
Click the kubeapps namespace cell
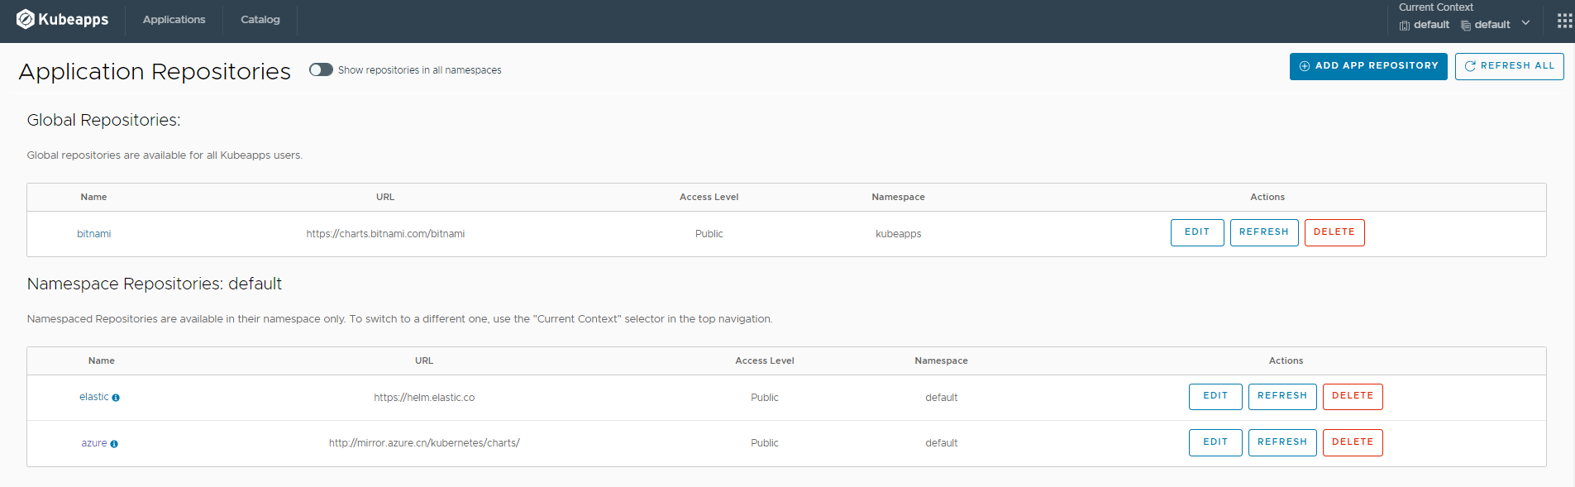point(898,234)
